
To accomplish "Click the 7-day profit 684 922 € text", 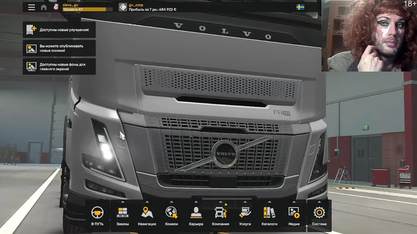I will pos(152,9).
